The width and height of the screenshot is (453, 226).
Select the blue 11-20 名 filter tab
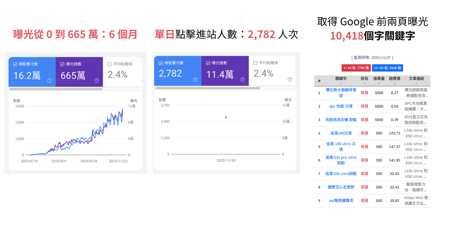[387, 68]
